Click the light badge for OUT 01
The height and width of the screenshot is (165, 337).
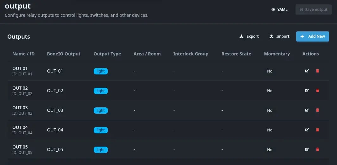(x=101, y=71)
